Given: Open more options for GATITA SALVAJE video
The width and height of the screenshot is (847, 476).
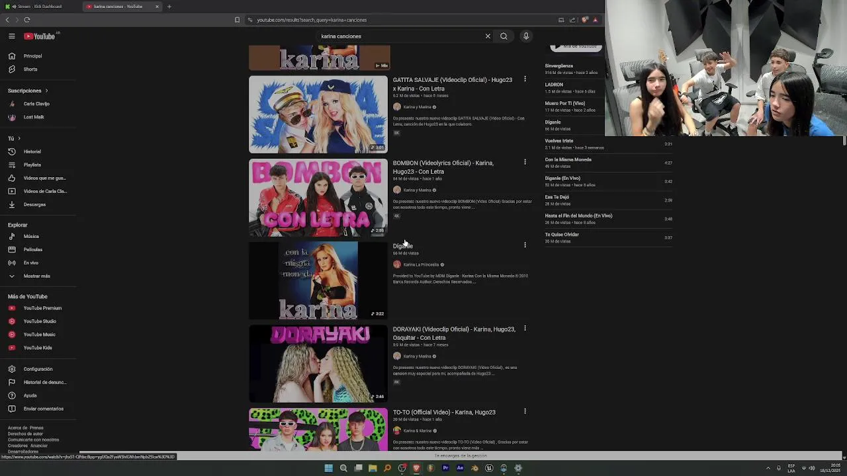Looking at the screenshot, I should coord(525,79).
